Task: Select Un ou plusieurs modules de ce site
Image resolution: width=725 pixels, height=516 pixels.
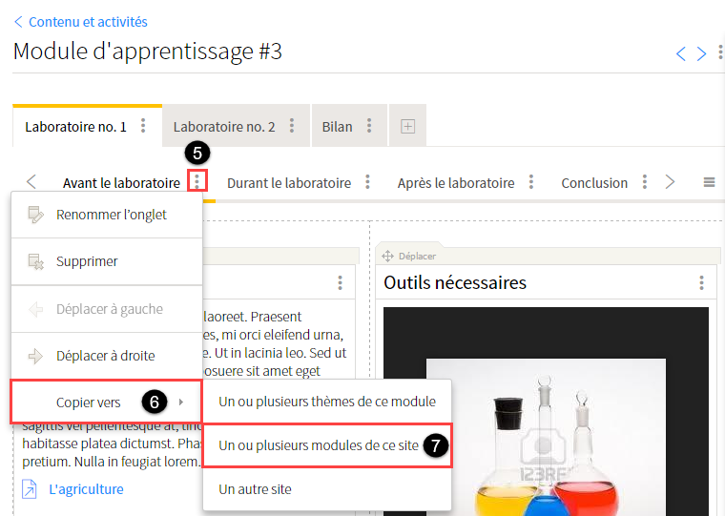Action: click(327, 445)
